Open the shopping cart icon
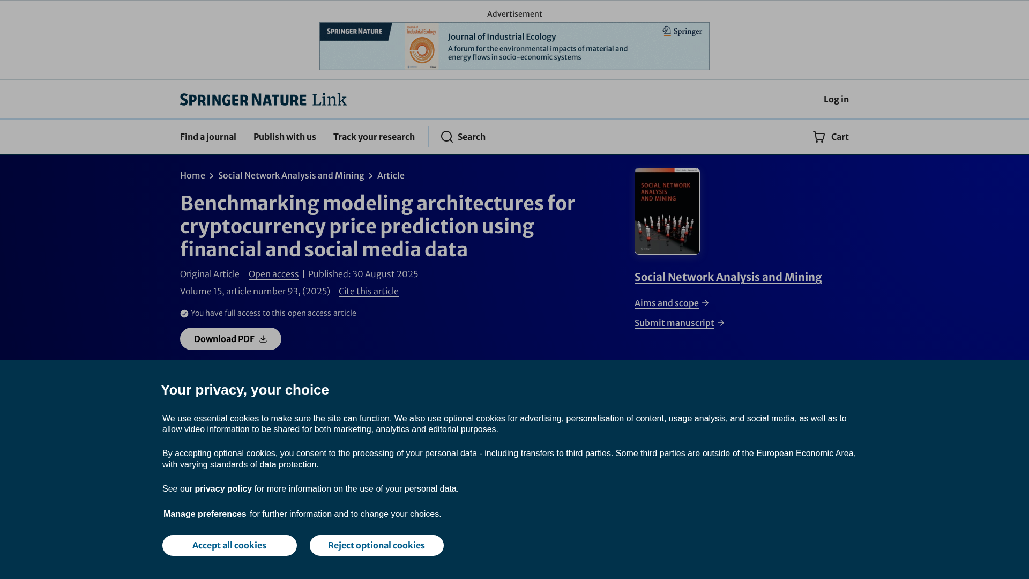 [x=819, y=137]
